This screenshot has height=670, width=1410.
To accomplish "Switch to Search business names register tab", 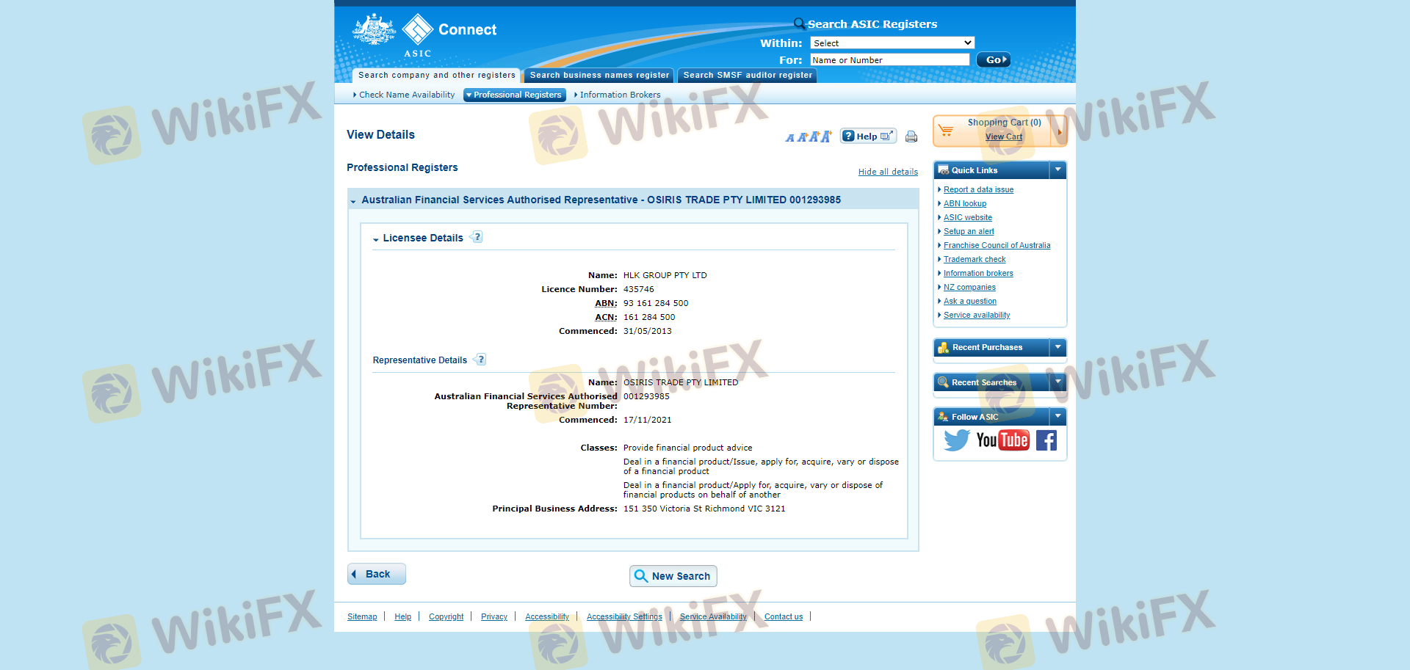I will tap(599, 76).
